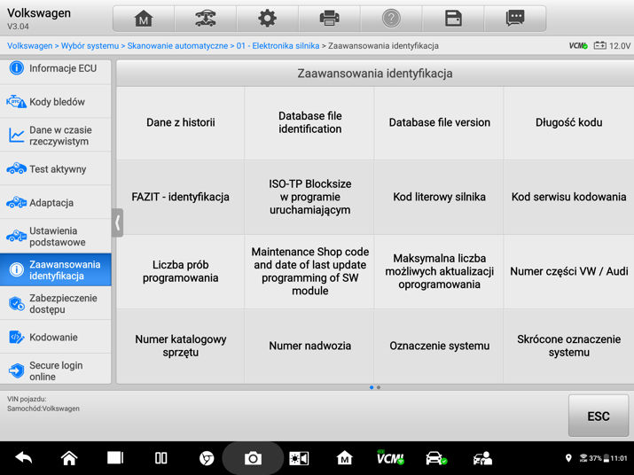Open the help question mark icon

391,19
